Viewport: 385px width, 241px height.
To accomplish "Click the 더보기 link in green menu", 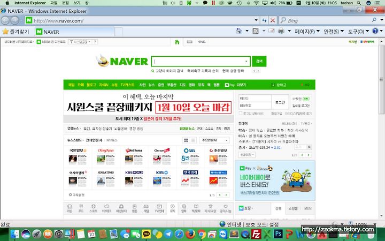I will point(241,85).
